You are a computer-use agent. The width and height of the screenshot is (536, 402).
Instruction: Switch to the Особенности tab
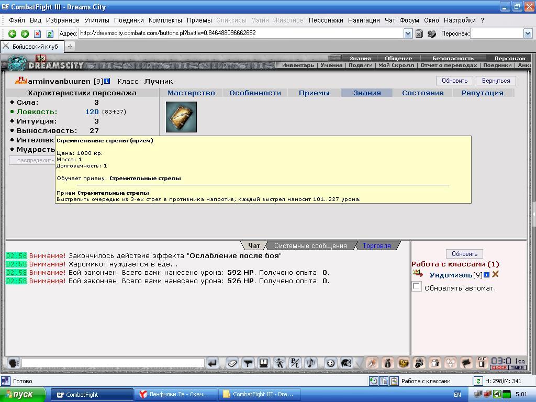click(x=255, y=93)
